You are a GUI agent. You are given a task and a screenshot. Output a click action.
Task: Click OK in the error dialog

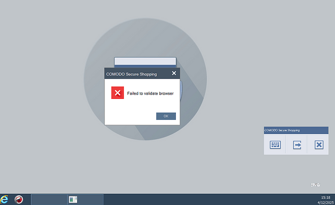[166, 116]
